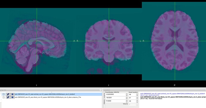Screen dimensions: 206x108
Task: Click the Y coordinate field showing -18.5001
Action: click(x=115, y=98)
